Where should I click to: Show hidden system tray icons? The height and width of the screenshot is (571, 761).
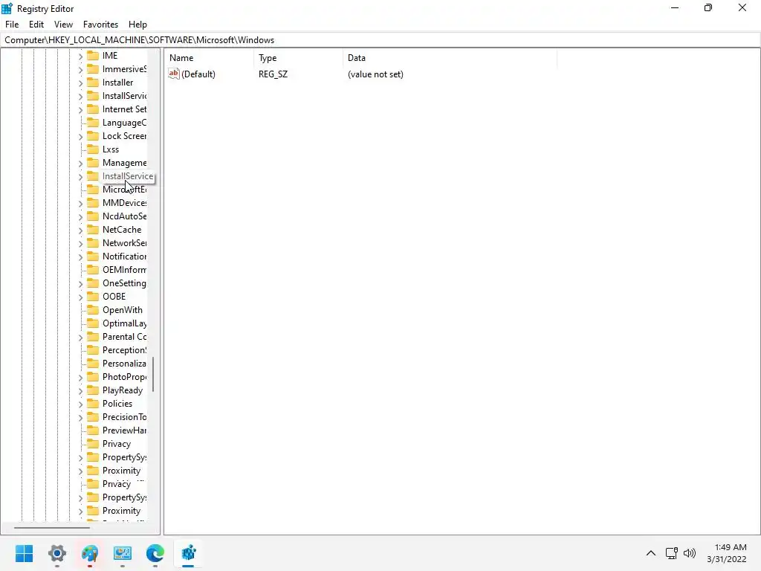[x=651, y=553]
